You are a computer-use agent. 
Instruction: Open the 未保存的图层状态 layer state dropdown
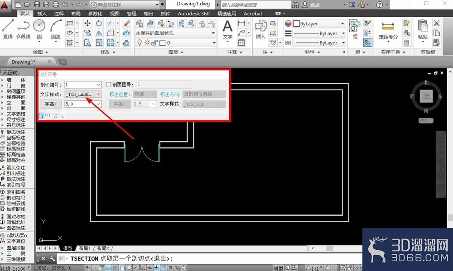point(176,33)
